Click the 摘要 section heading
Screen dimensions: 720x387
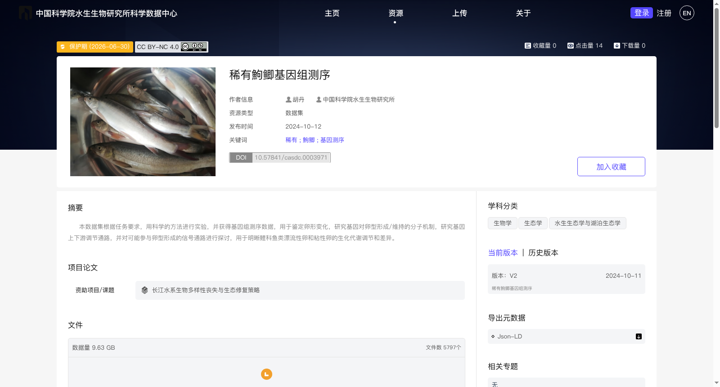(x=76, y=208)
